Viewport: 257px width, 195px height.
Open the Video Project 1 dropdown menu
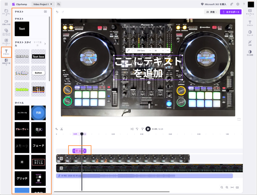(43, 4)
